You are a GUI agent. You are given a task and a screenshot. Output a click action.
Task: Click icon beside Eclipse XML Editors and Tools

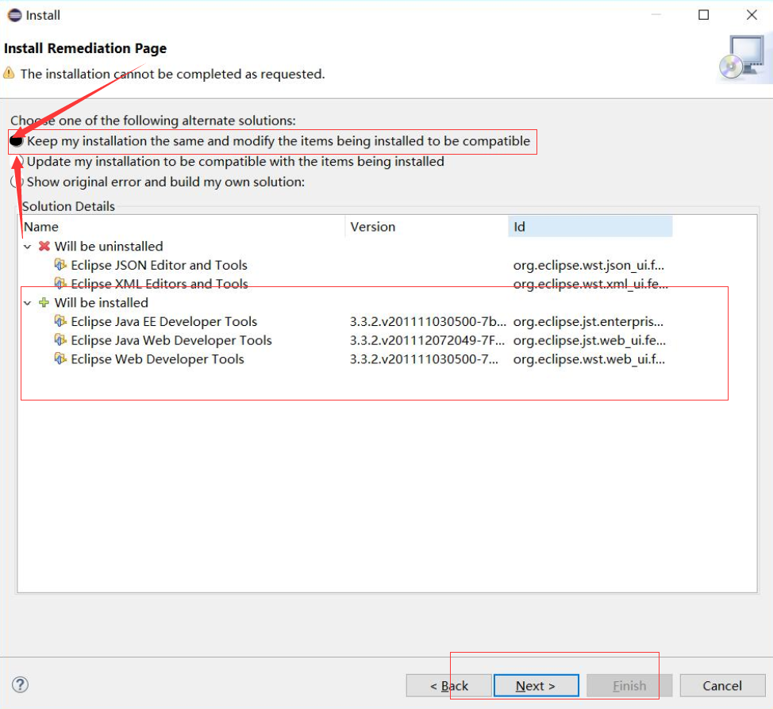pyautogui.click(x=60, y=284)
